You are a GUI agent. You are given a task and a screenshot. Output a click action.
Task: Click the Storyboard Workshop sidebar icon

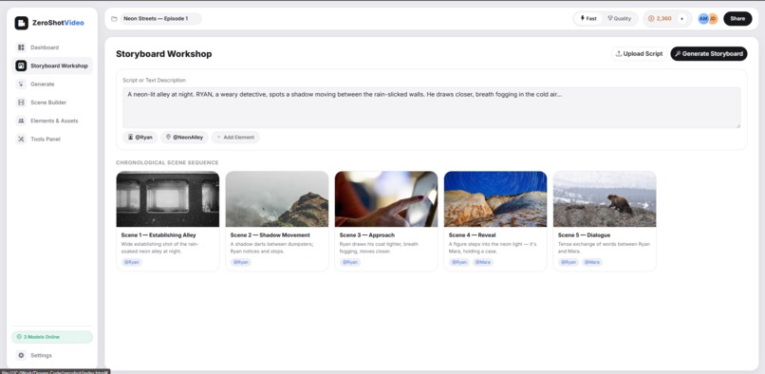click(21, 65)
